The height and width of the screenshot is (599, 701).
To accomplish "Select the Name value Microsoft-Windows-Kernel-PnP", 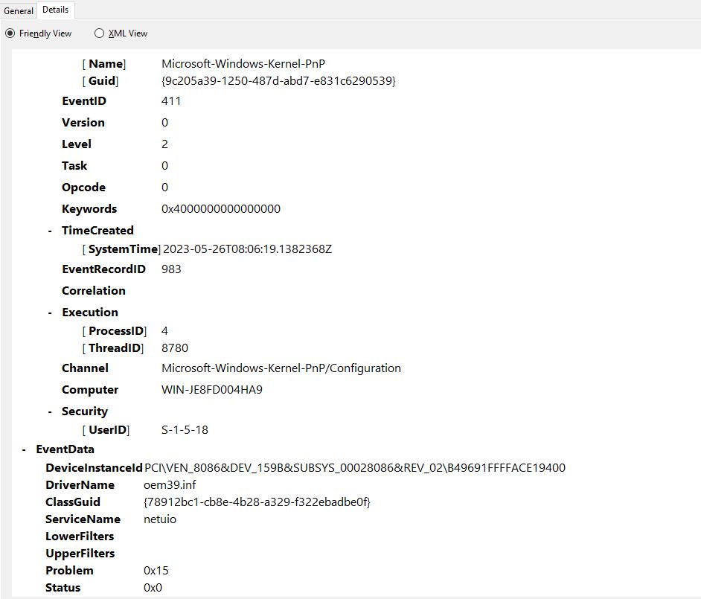I will pyautogui.click(x=243, y=64).
